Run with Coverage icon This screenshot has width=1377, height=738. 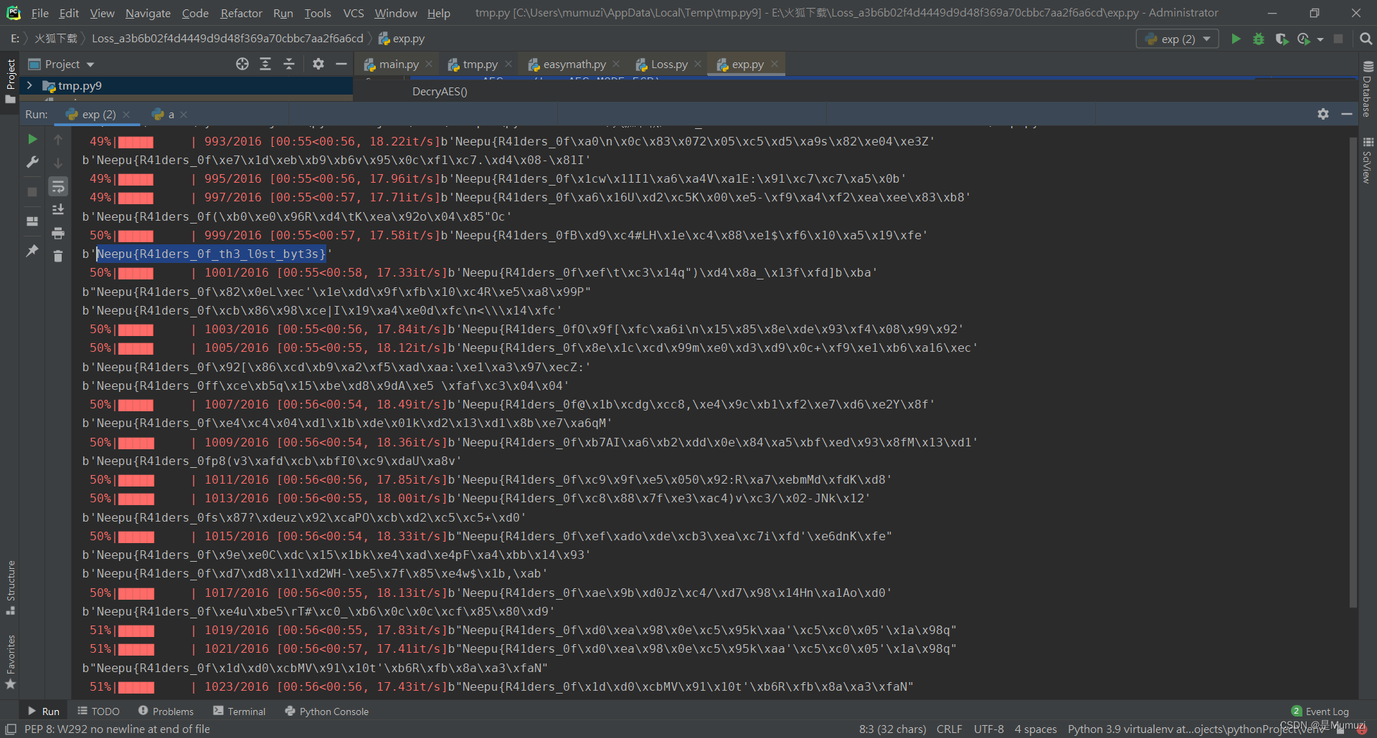pos(1282,39)
